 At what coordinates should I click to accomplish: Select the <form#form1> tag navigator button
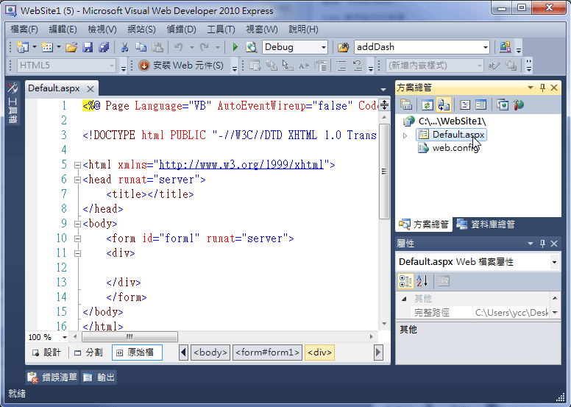tap(267, 353)
